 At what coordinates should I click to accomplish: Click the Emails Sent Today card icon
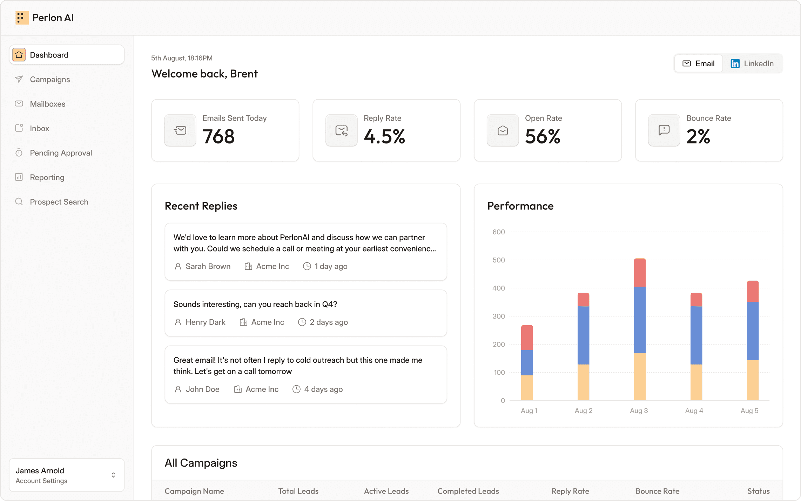click(180, 131)
